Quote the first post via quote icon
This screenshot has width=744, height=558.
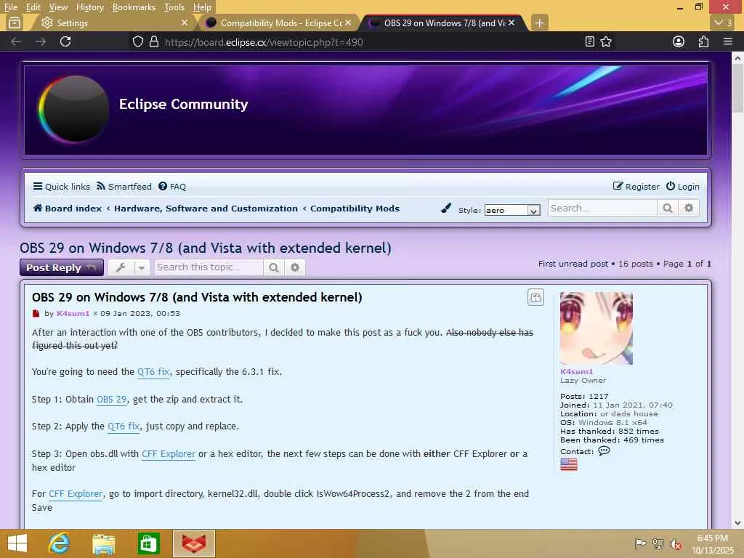point(535,297)
